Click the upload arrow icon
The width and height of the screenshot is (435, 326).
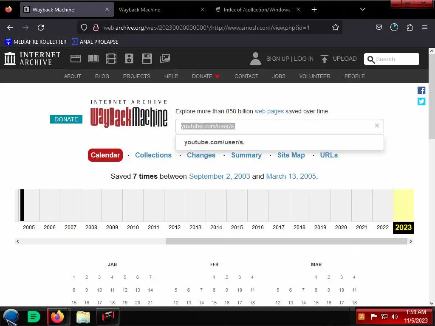point(324,59)
